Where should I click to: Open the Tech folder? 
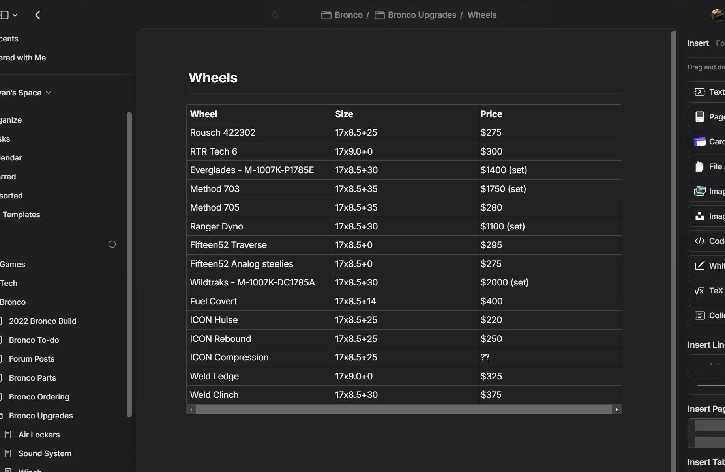coord(9,283)
